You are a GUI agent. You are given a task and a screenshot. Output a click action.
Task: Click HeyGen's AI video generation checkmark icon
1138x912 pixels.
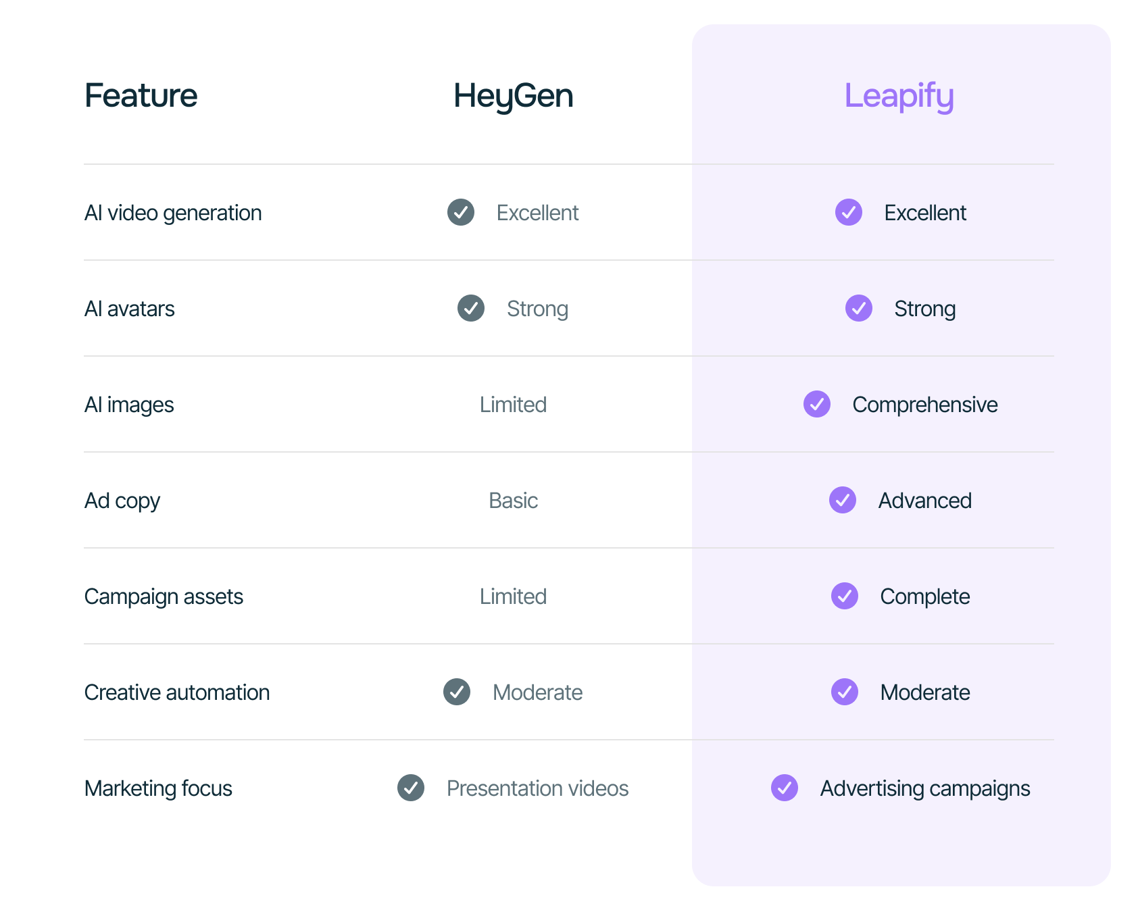(461, 212)
